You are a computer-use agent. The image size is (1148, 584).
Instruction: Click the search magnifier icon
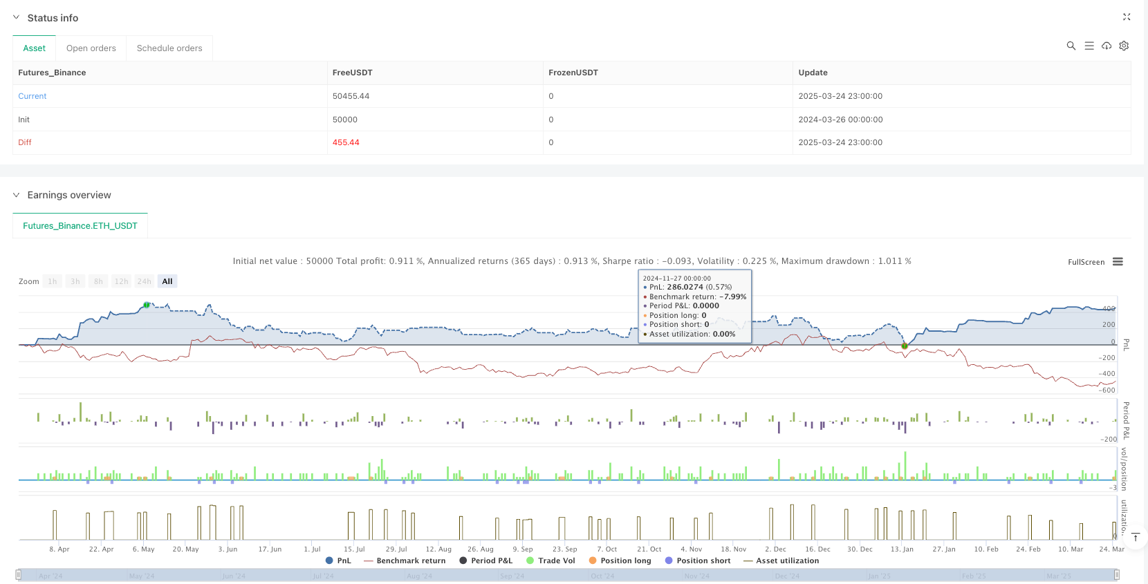[x=1071, y=46]
